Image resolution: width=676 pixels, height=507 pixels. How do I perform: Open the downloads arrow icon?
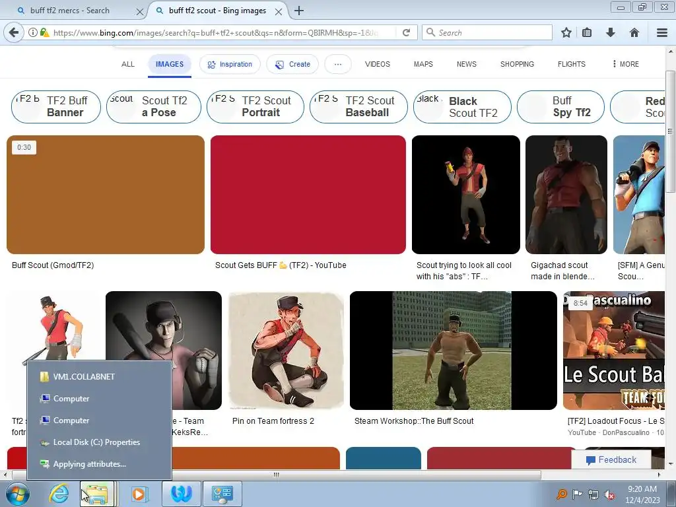coord(611,32)
